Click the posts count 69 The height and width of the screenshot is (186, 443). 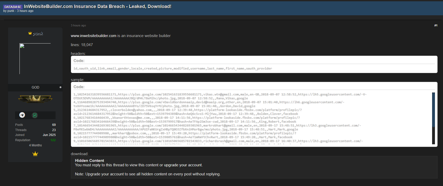(x=54, y=125)
